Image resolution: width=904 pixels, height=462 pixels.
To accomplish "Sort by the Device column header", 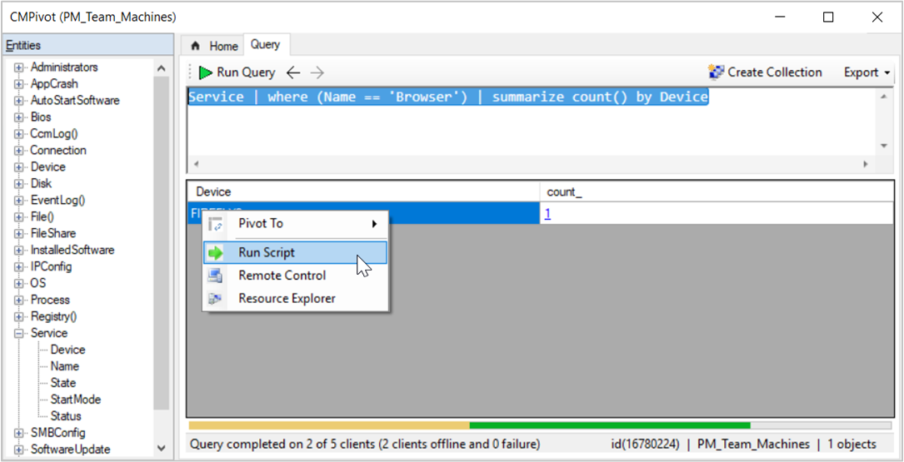I will [x=364, y=191].
